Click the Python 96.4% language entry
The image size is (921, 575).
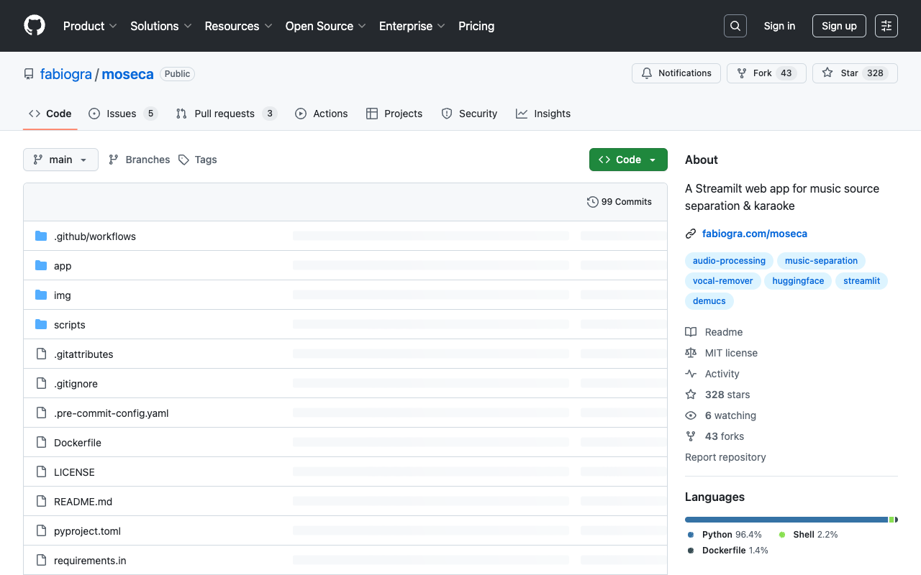click(725, 535)
